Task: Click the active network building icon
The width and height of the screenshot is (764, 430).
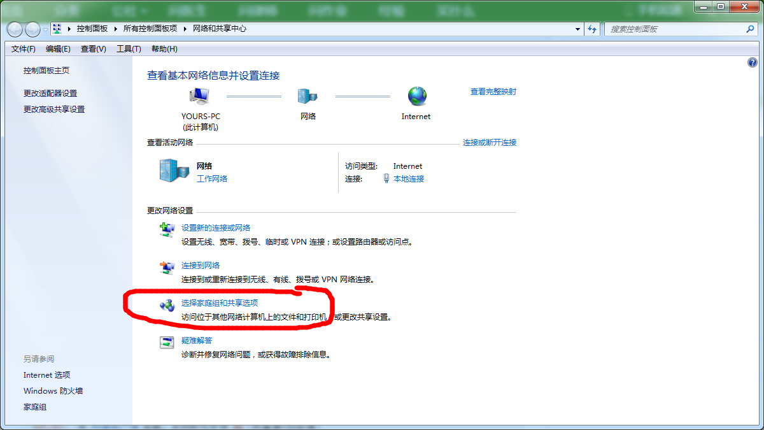Action: [174, 170]
